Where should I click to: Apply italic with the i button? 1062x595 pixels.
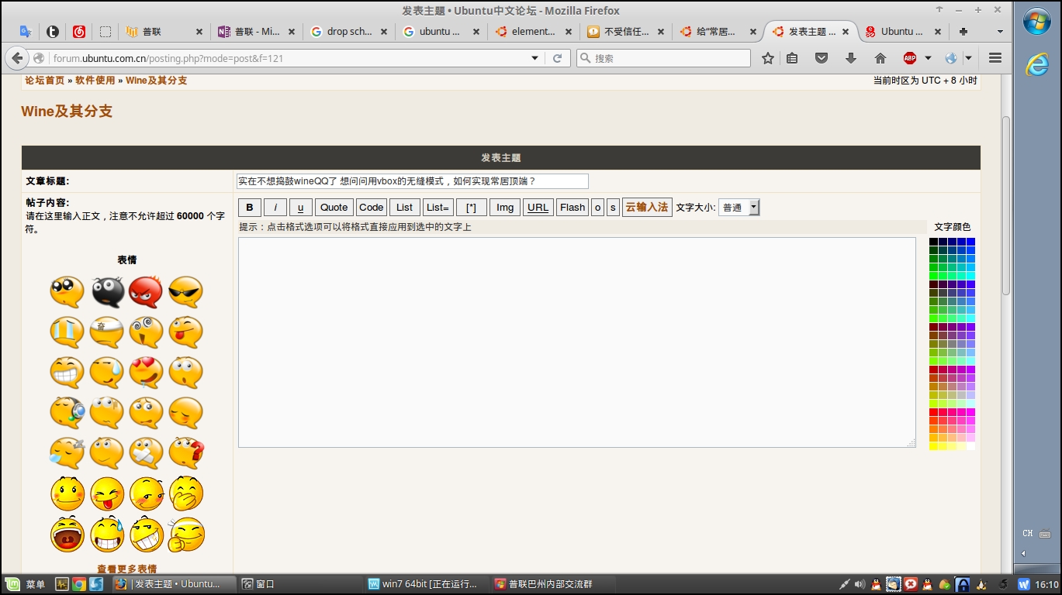pyautogui.click(x=275, y=208)
